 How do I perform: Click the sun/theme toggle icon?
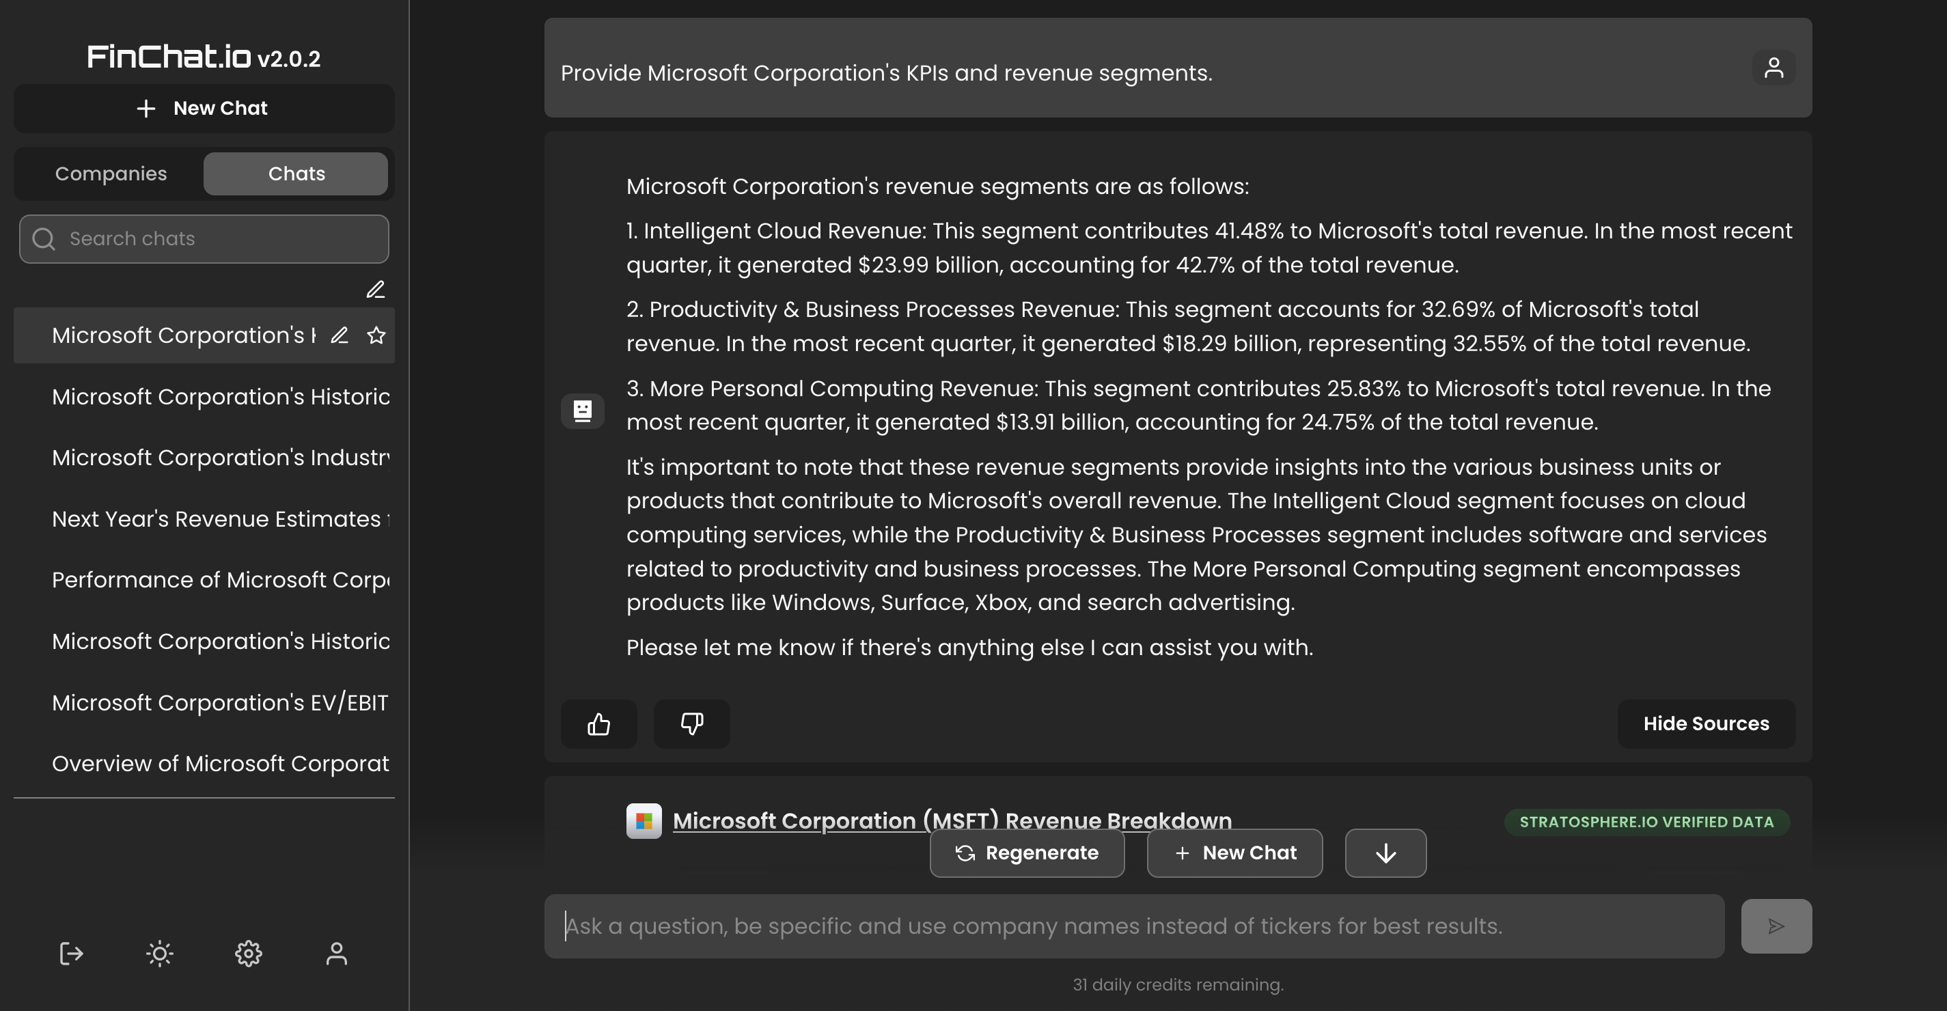[160, 953]
